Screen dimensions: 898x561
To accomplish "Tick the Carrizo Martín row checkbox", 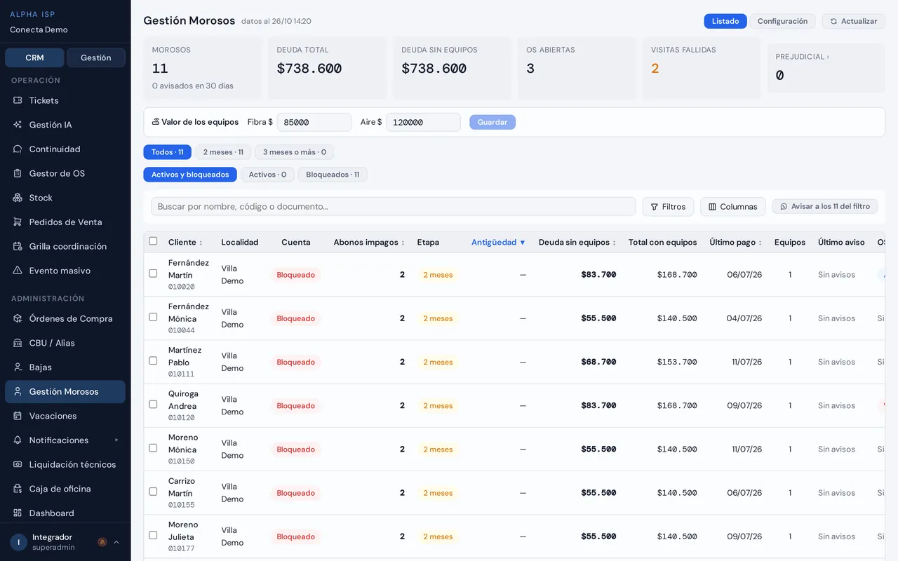I will [x=153, y=492].
